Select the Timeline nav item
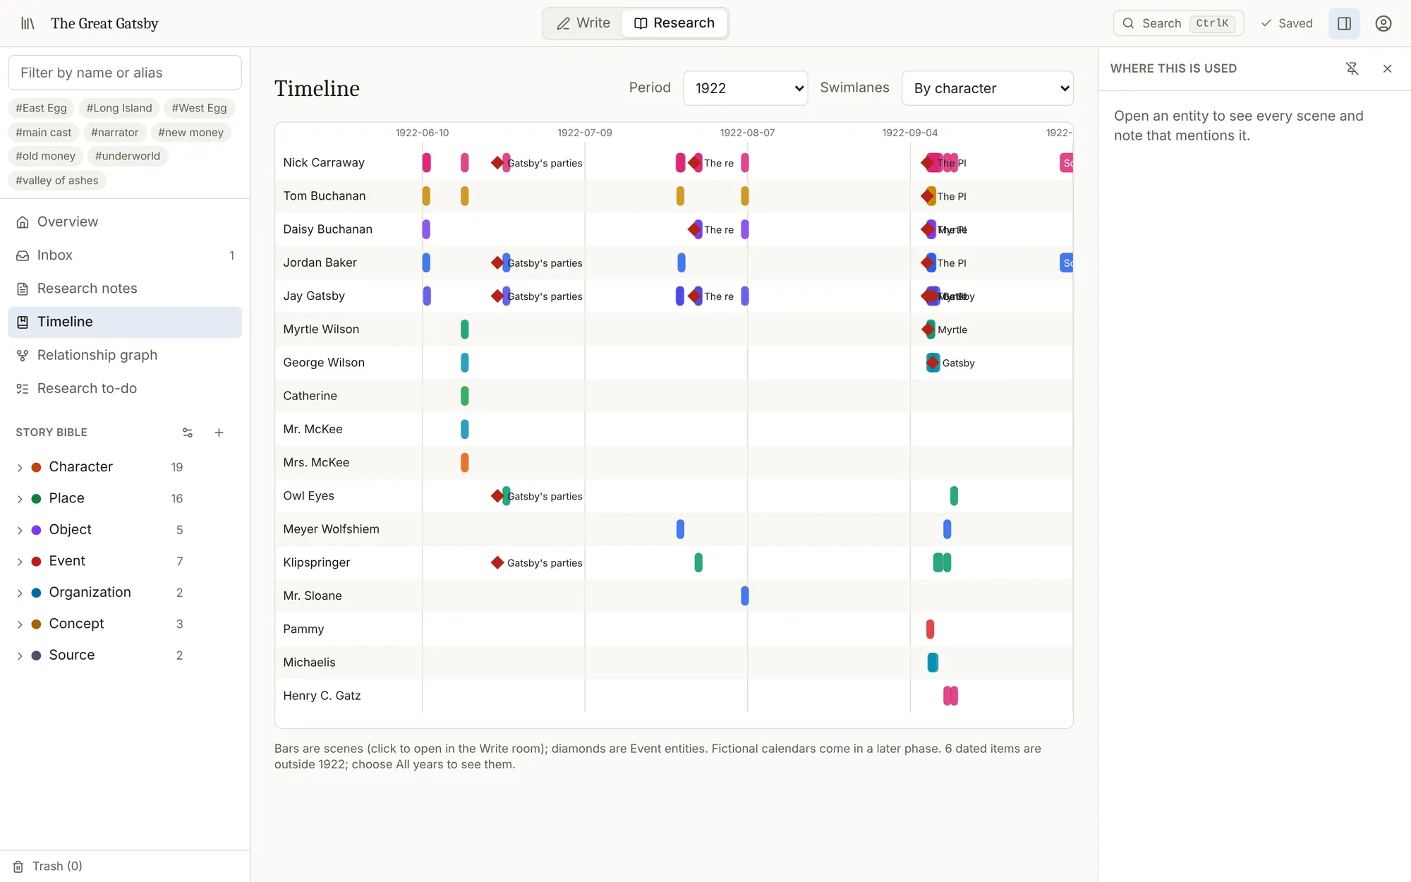The image size is (1411, 882). tap(125, 322)
